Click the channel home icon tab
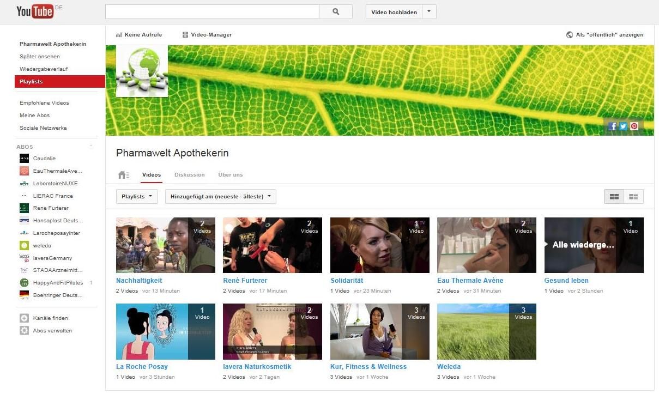The image size is (659, 400). coord(124,175)
